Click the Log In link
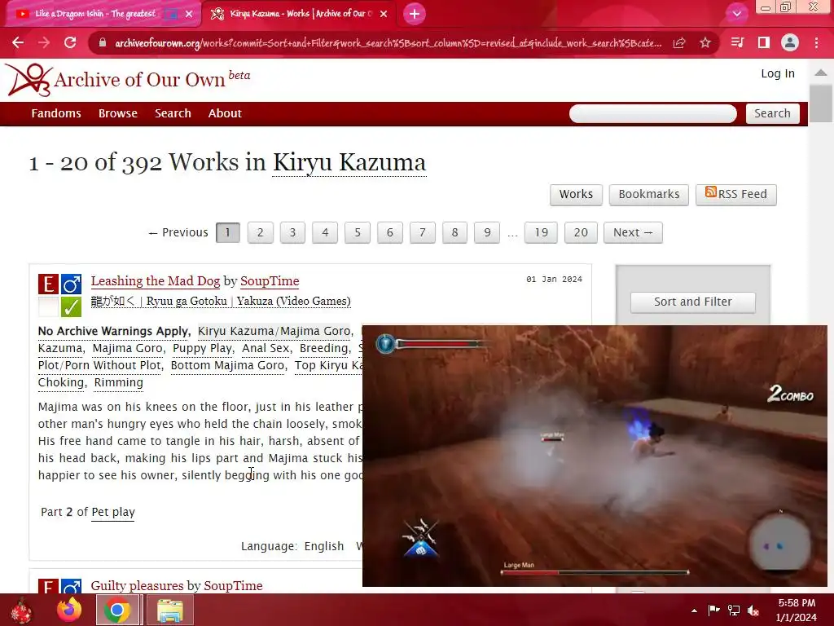Screen dimensions: 834x626 point(778,73)
